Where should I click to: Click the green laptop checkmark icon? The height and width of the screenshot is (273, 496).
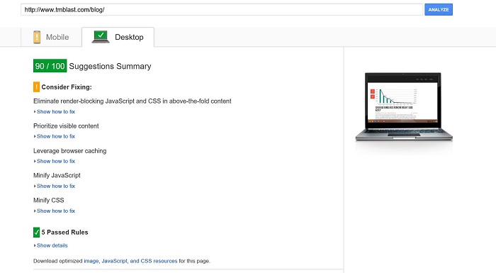(x=101, y=37)
